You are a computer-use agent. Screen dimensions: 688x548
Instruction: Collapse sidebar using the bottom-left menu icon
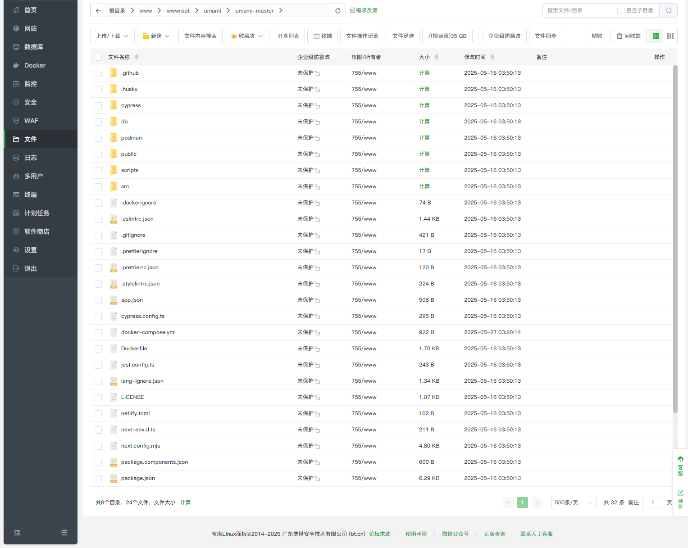pos(17,533)
